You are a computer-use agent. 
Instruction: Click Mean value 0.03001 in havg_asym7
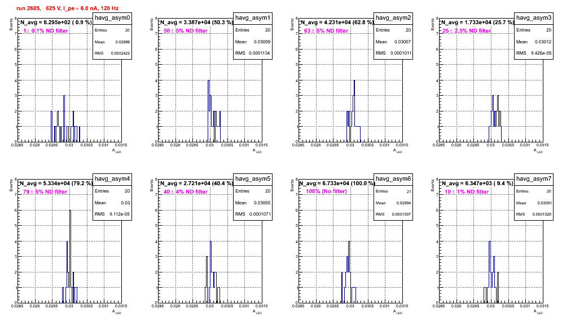click(544, 203)
